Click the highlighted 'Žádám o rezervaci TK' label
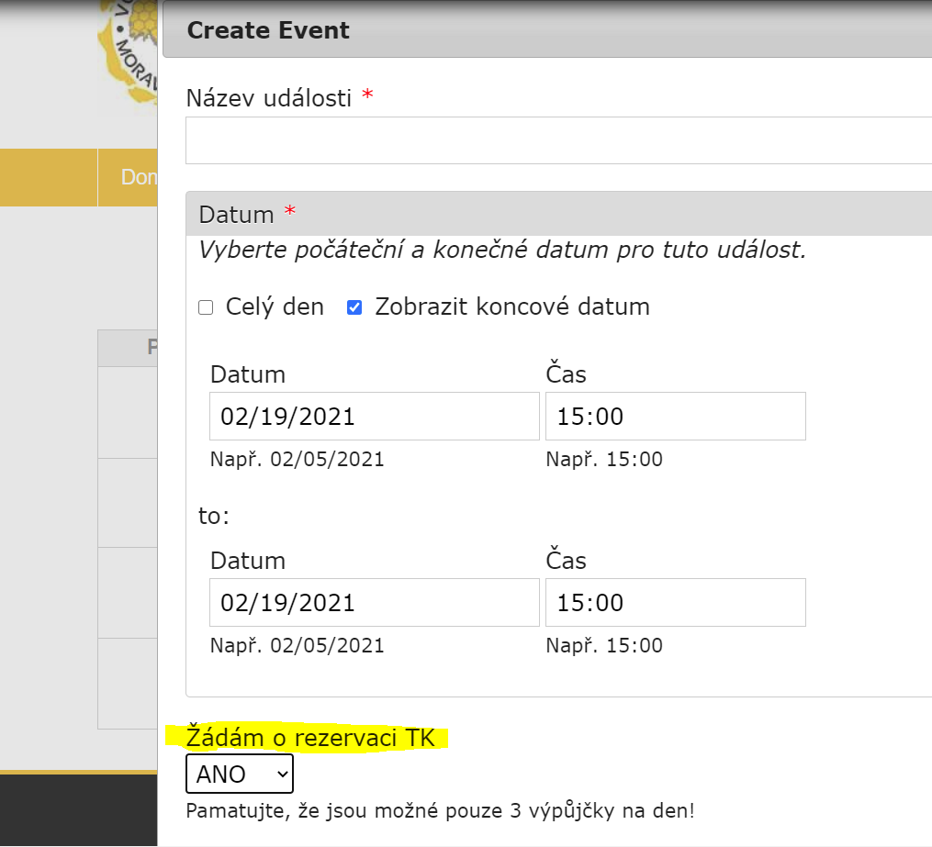The image size is (932, 847). click(310, 737)
